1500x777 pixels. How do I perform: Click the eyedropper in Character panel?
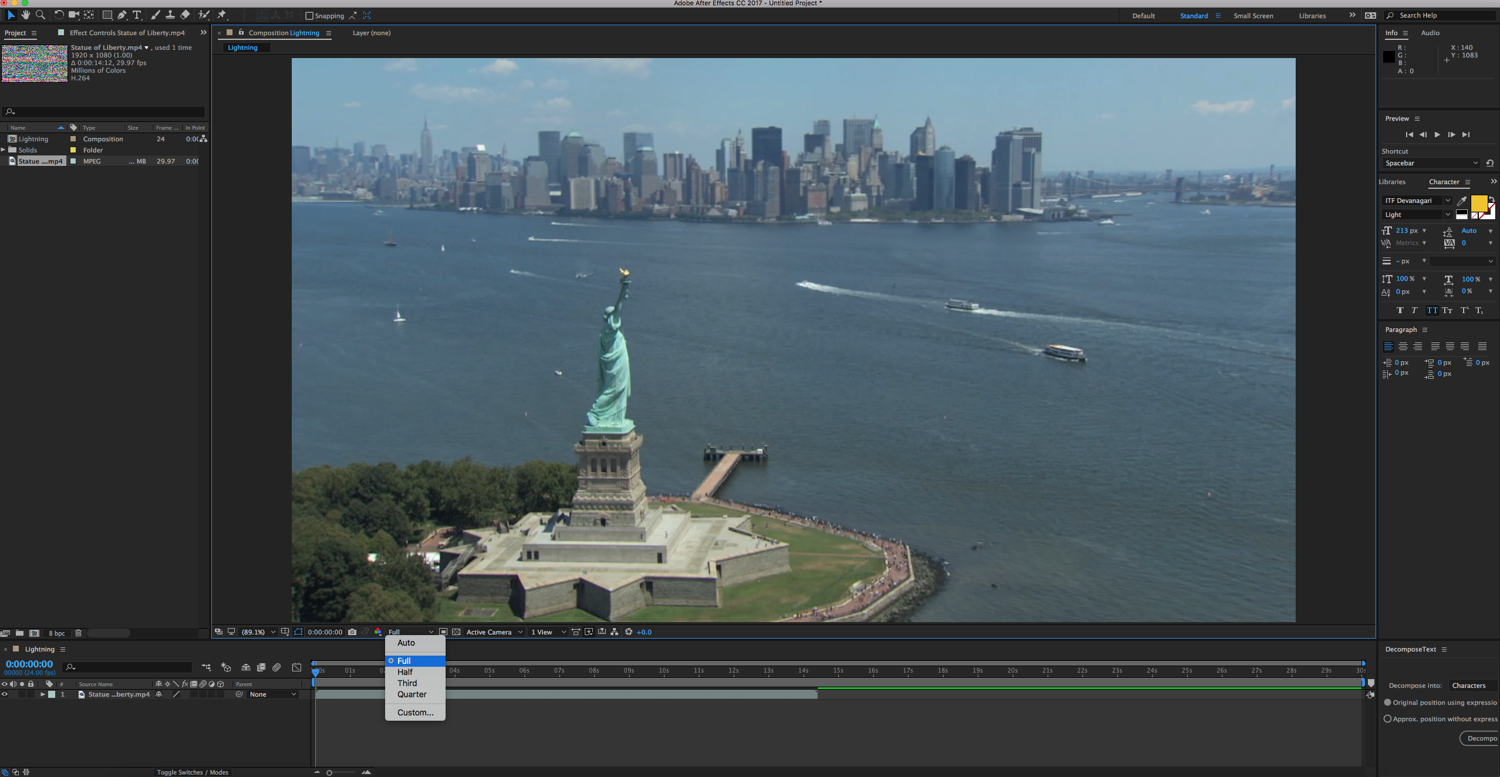[1462, 201]
